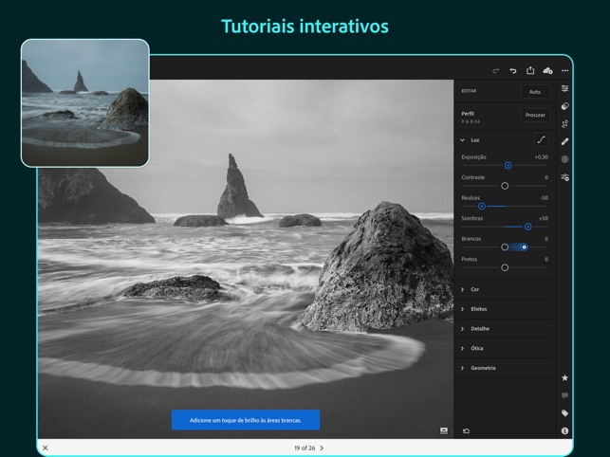Select the crop and rotate tool
Viewport: 610px width, 457px height.
point(565,124)
